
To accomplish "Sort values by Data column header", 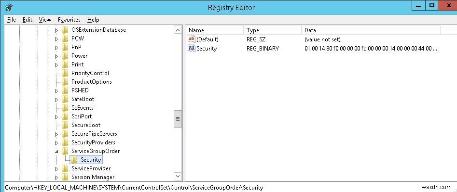I will pos(371,30).
